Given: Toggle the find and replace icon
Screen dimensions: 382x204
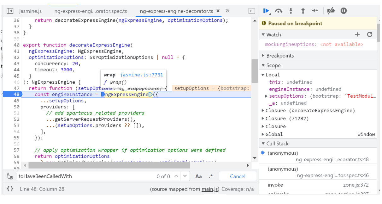Looking at the screenshot, I should point(10,177).
